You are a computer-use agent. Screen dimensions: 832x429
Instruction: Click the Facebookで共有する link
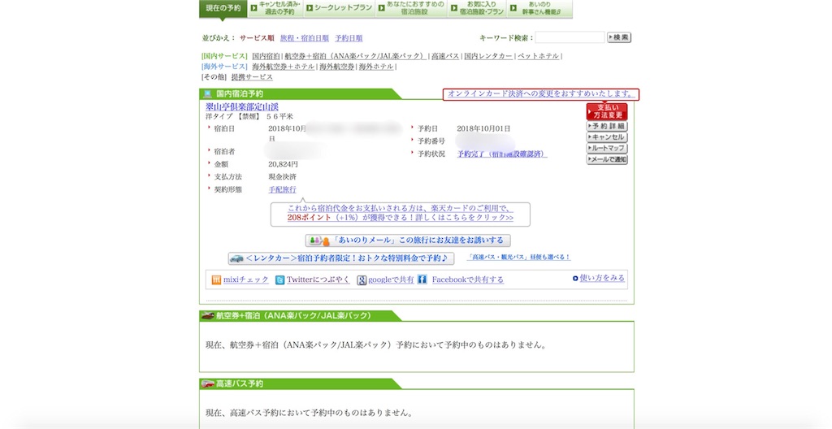[x=467, y=279]
